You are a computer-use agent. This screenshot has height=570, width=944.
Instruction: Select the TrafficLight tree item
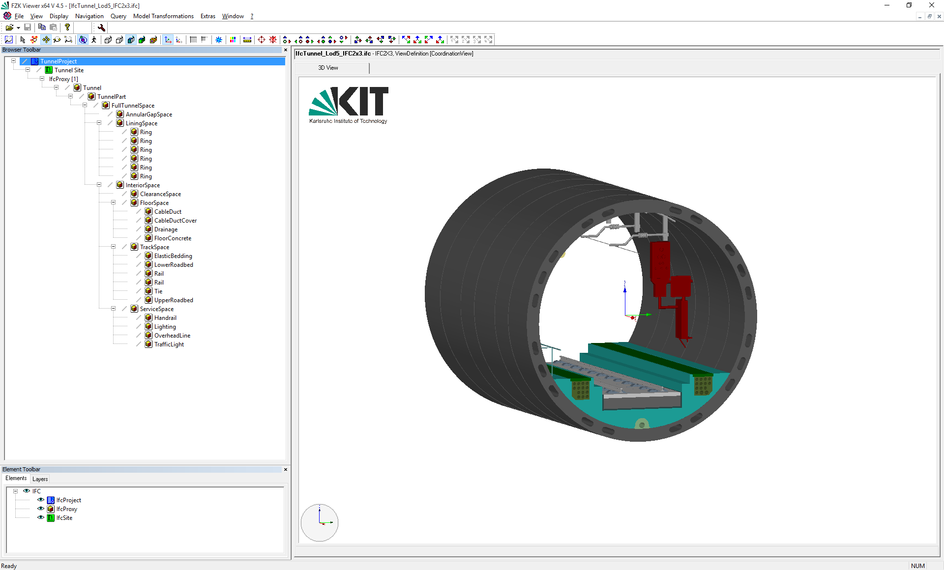(169, 344)
